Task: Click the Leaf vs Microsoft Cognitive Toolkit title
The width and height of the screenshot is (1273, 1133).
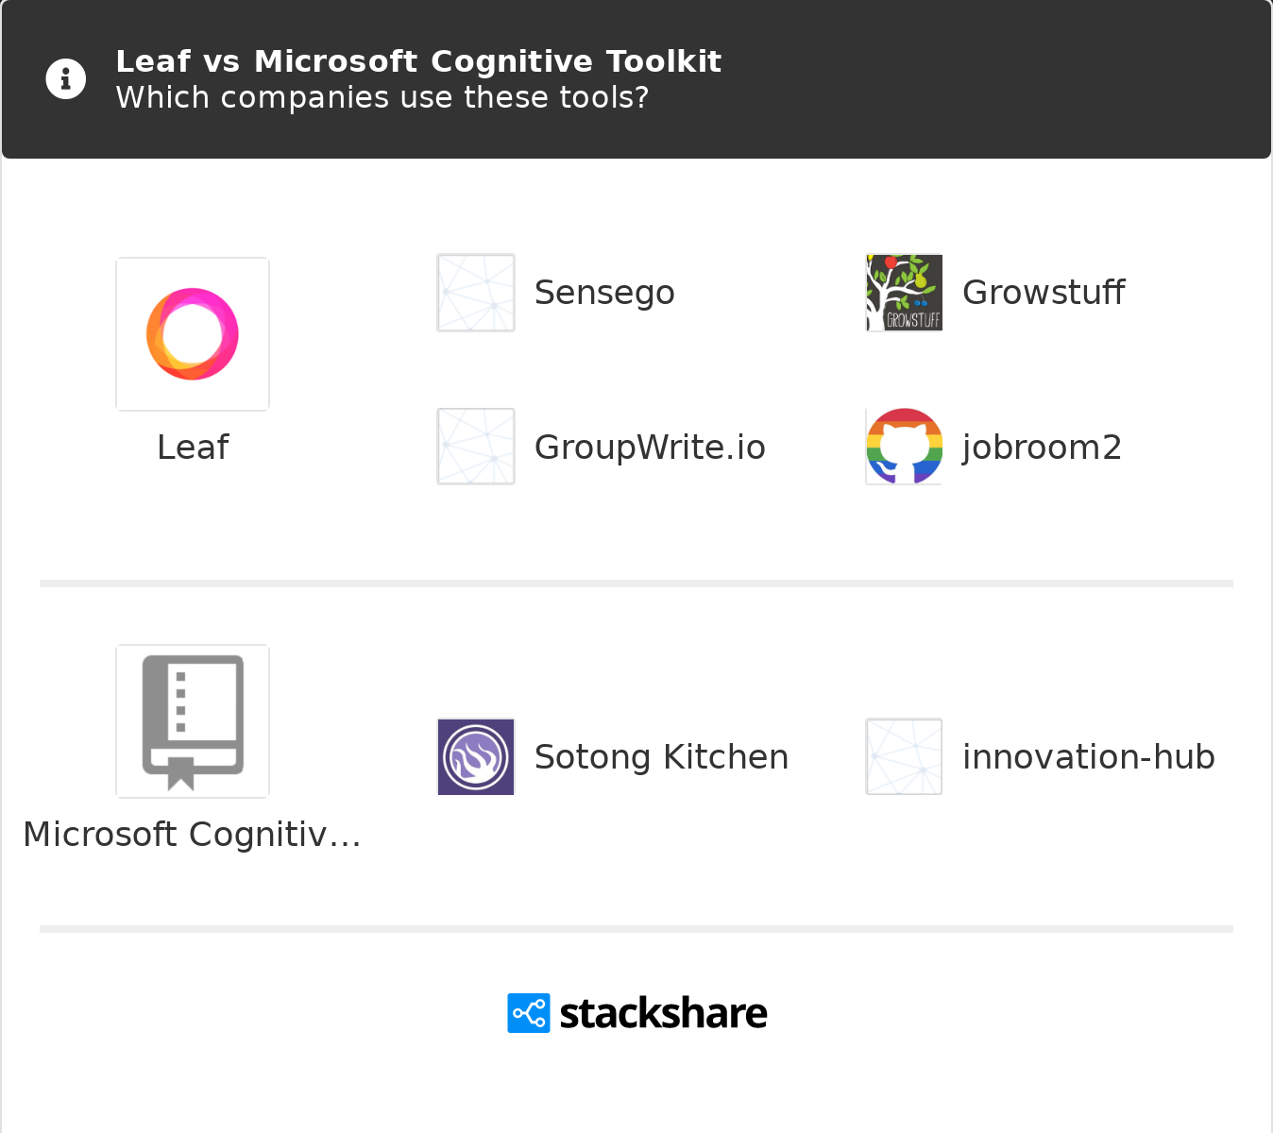Action: coord(418,61)
